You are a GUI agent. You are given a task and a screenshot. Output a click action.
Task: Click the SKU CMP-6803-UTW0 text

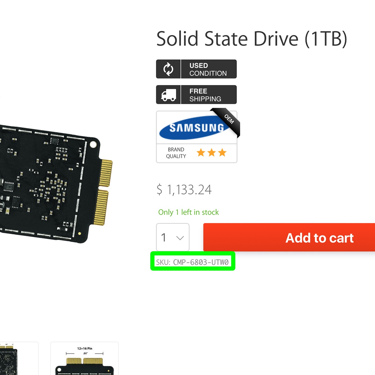[192, 262]
